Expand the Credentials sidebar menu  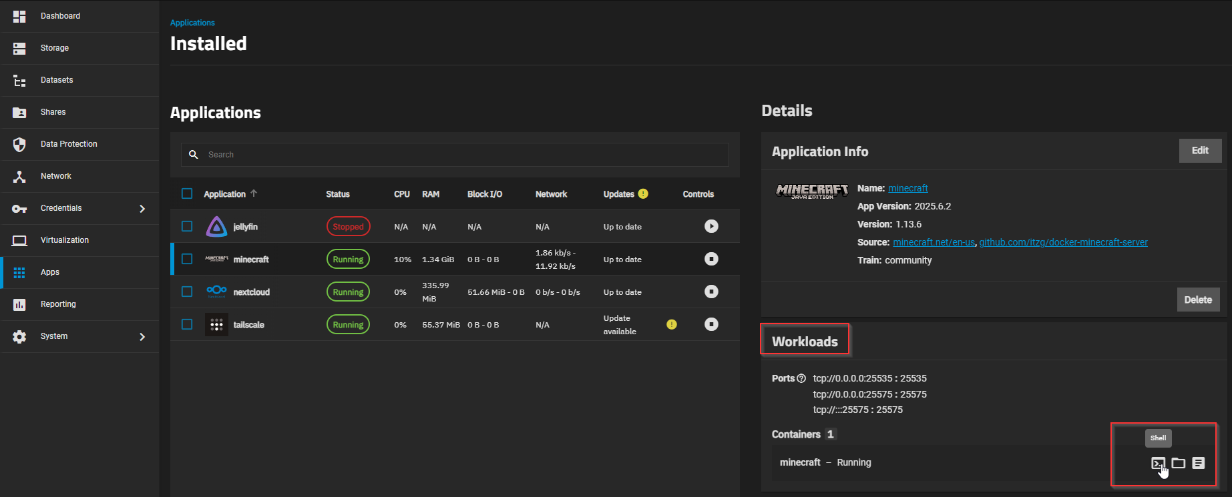click(142, 208)
